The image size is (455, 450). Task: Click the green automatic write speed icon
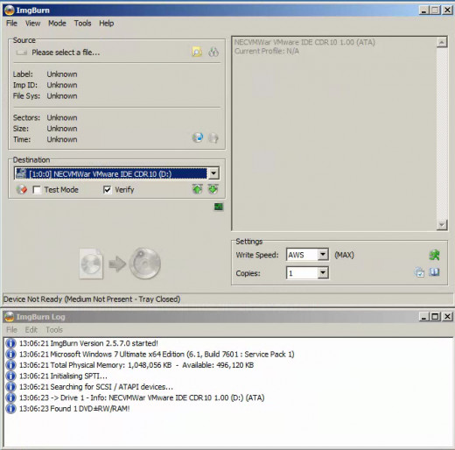pyautogui.click(x=434, y=255)
